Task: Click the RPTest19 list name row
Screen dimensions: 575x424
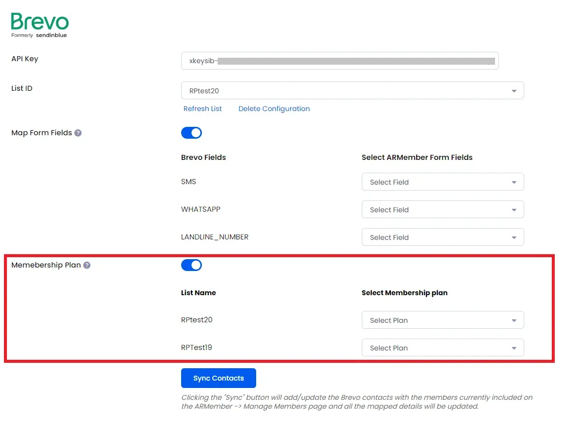Action: 196,347
